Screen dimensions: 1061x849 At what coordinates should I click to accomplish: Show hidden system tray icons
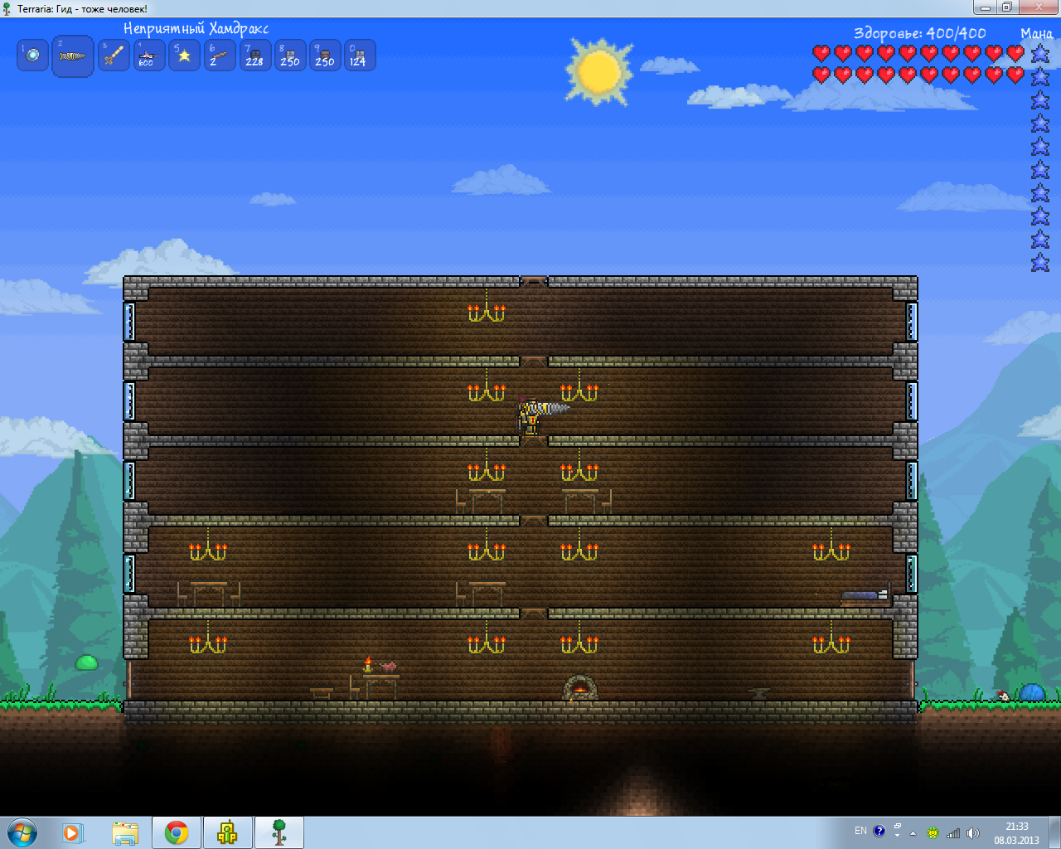(913, 833)
